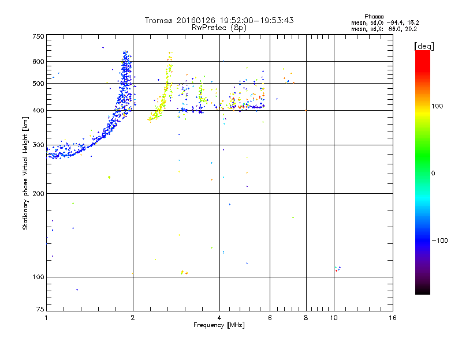The image size is (462, 346).
Task: Select the 'mean, sd,O: -94.4, 15.2' line
Action: pos(385,22)
